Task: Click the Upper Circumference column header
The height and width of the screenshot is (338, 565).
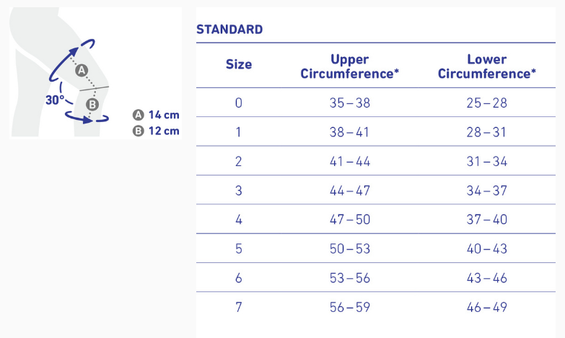Action: 349,66
